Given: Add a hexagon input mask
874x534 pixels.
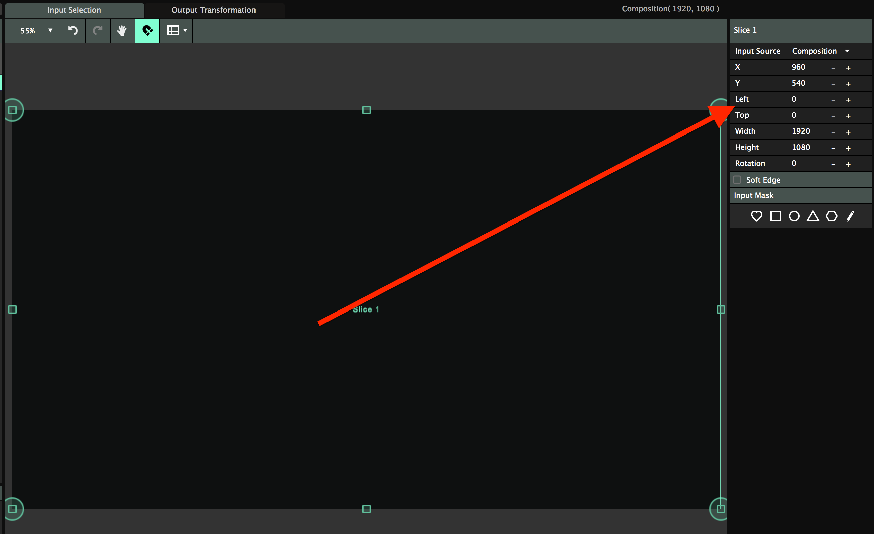Looking at the screenshot, I should (x=832, y=216).
